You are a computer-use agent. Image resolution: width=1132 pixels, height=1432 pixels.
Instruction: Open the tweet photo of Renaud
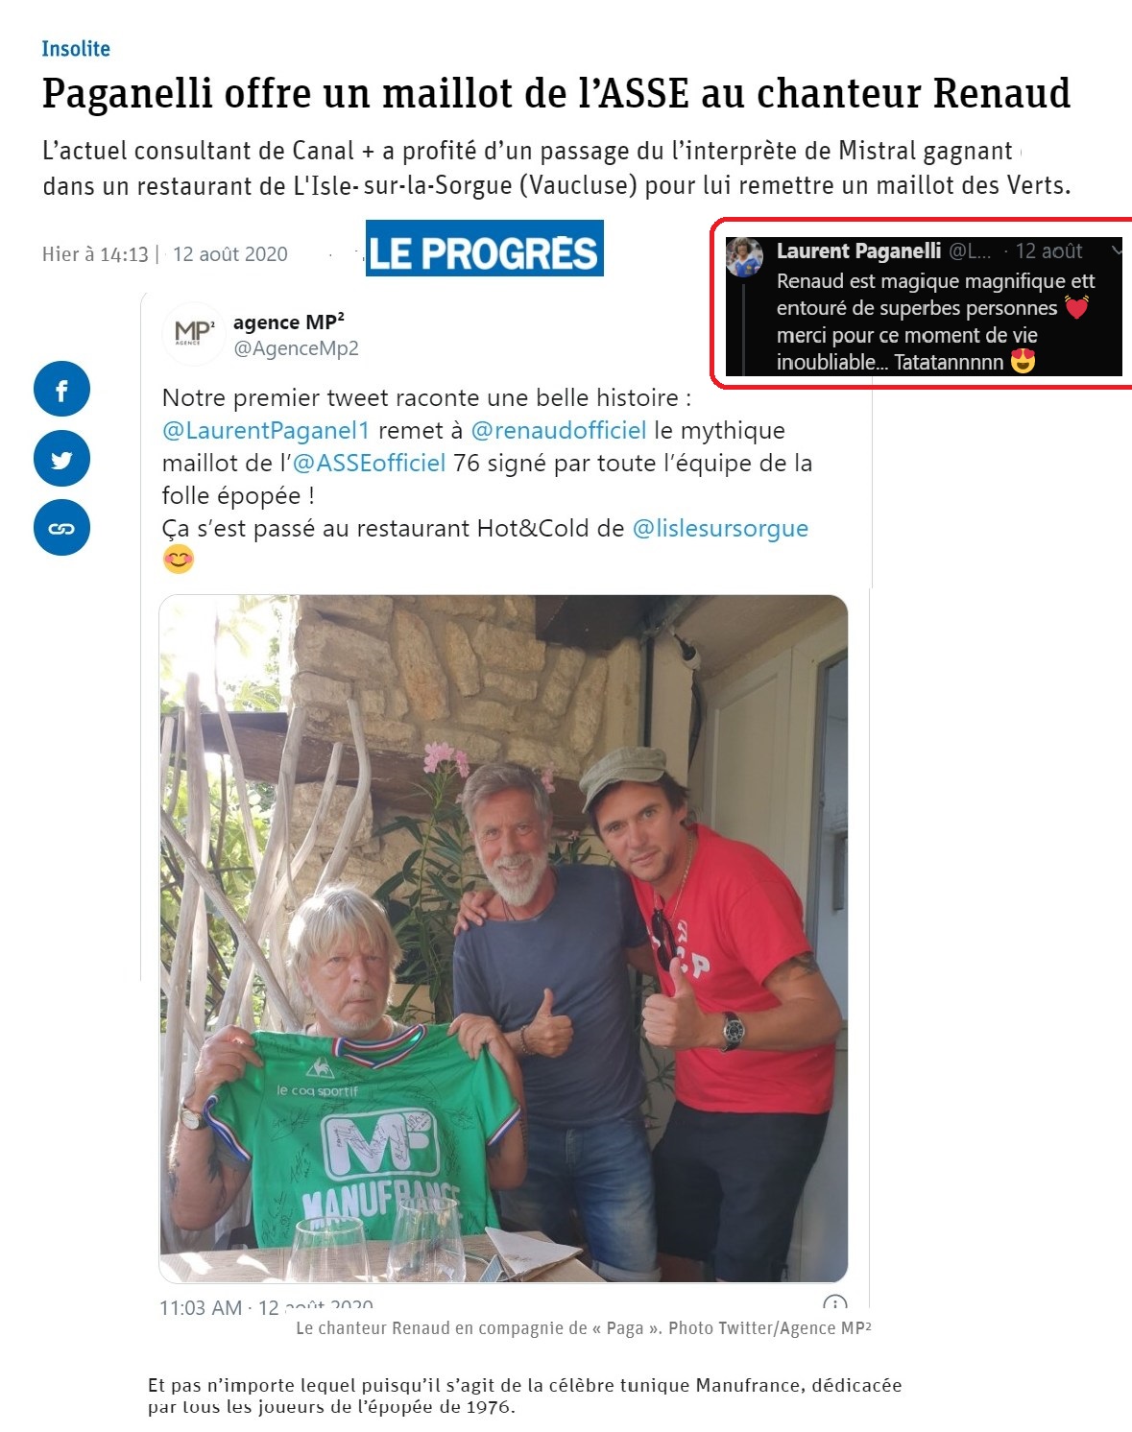[x=503, y=939]
